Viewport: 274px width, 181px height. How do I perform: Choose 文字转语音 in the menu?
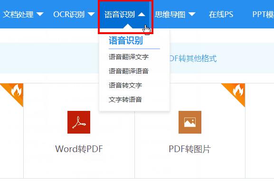click(125, 100)
